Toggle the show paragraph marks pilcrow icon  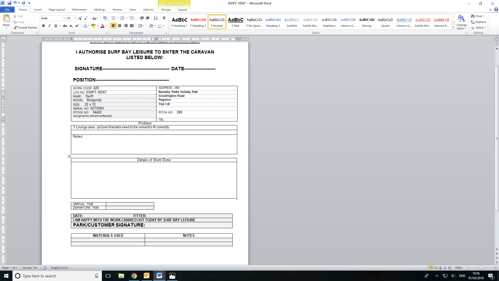click(164, 18)
